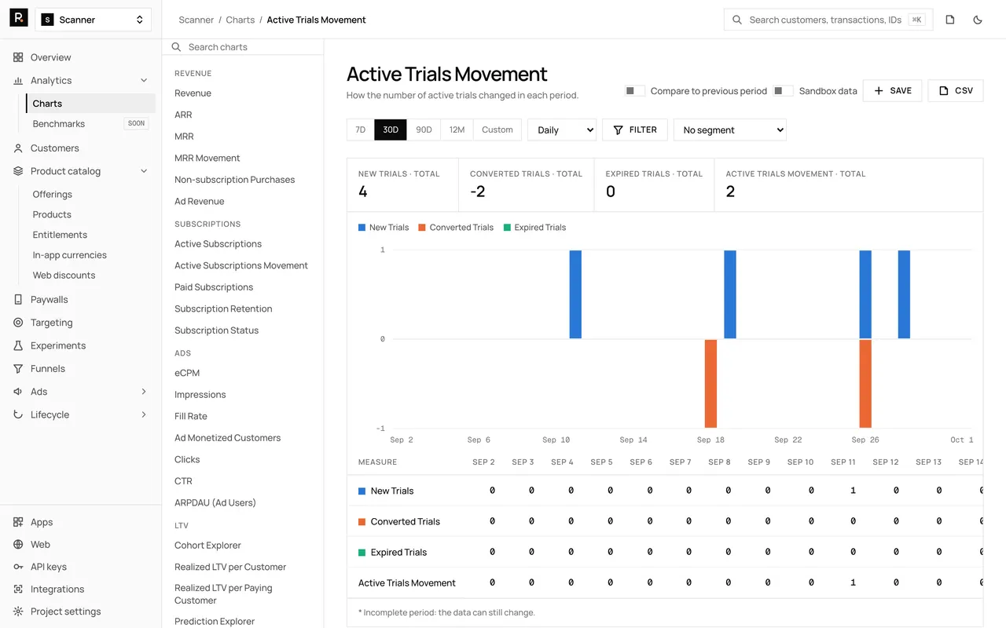Click the Paywalls sidebar icon
Screen dimensions: 1006x628
click(x=18, y=299)
